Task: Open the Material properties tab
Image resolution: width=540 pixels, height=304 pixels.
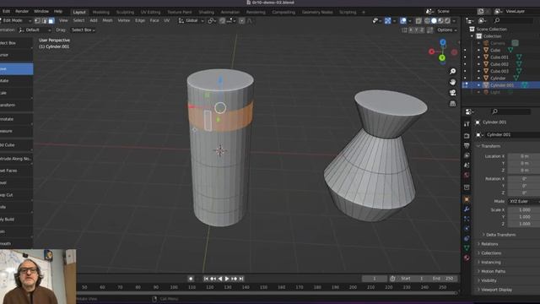Action: 467,258
